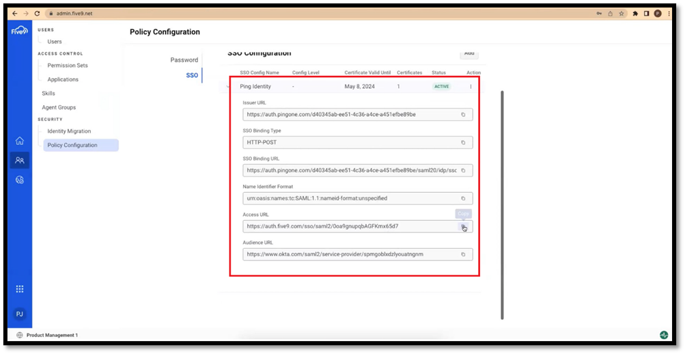Image resolution: width=685 pixels, height=354 pixels.
Task: Toggle the browser side panel icon
Action: [647, 14]
